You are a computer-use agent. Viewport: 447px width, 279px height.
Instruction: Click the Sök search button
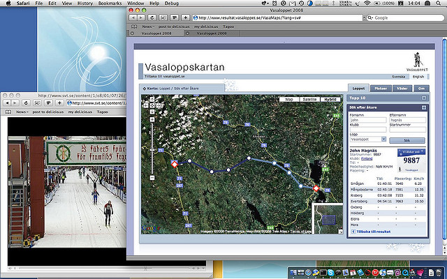point(406,140)
